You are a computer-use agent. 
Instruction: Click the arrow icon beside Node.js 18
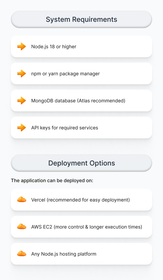(21, 46)
